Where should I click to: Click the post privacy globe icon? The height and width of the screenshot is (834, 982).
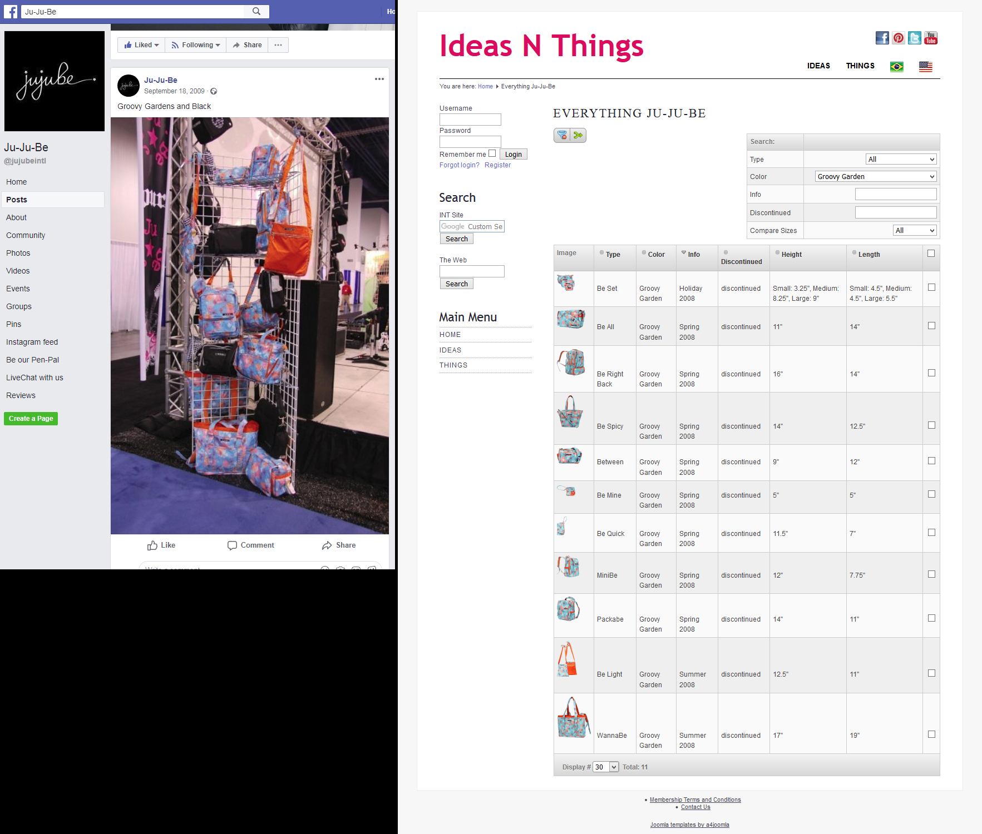point(214,91)
